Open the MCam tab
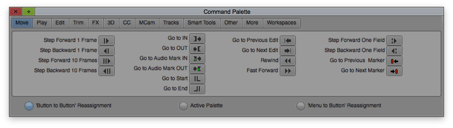The height and width of the screenshot is (128, 453). click(147, 23)
